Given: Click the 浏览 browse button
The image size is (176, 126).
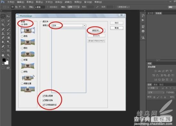Looking at the screenshot, I should click(x=96, y=31).
